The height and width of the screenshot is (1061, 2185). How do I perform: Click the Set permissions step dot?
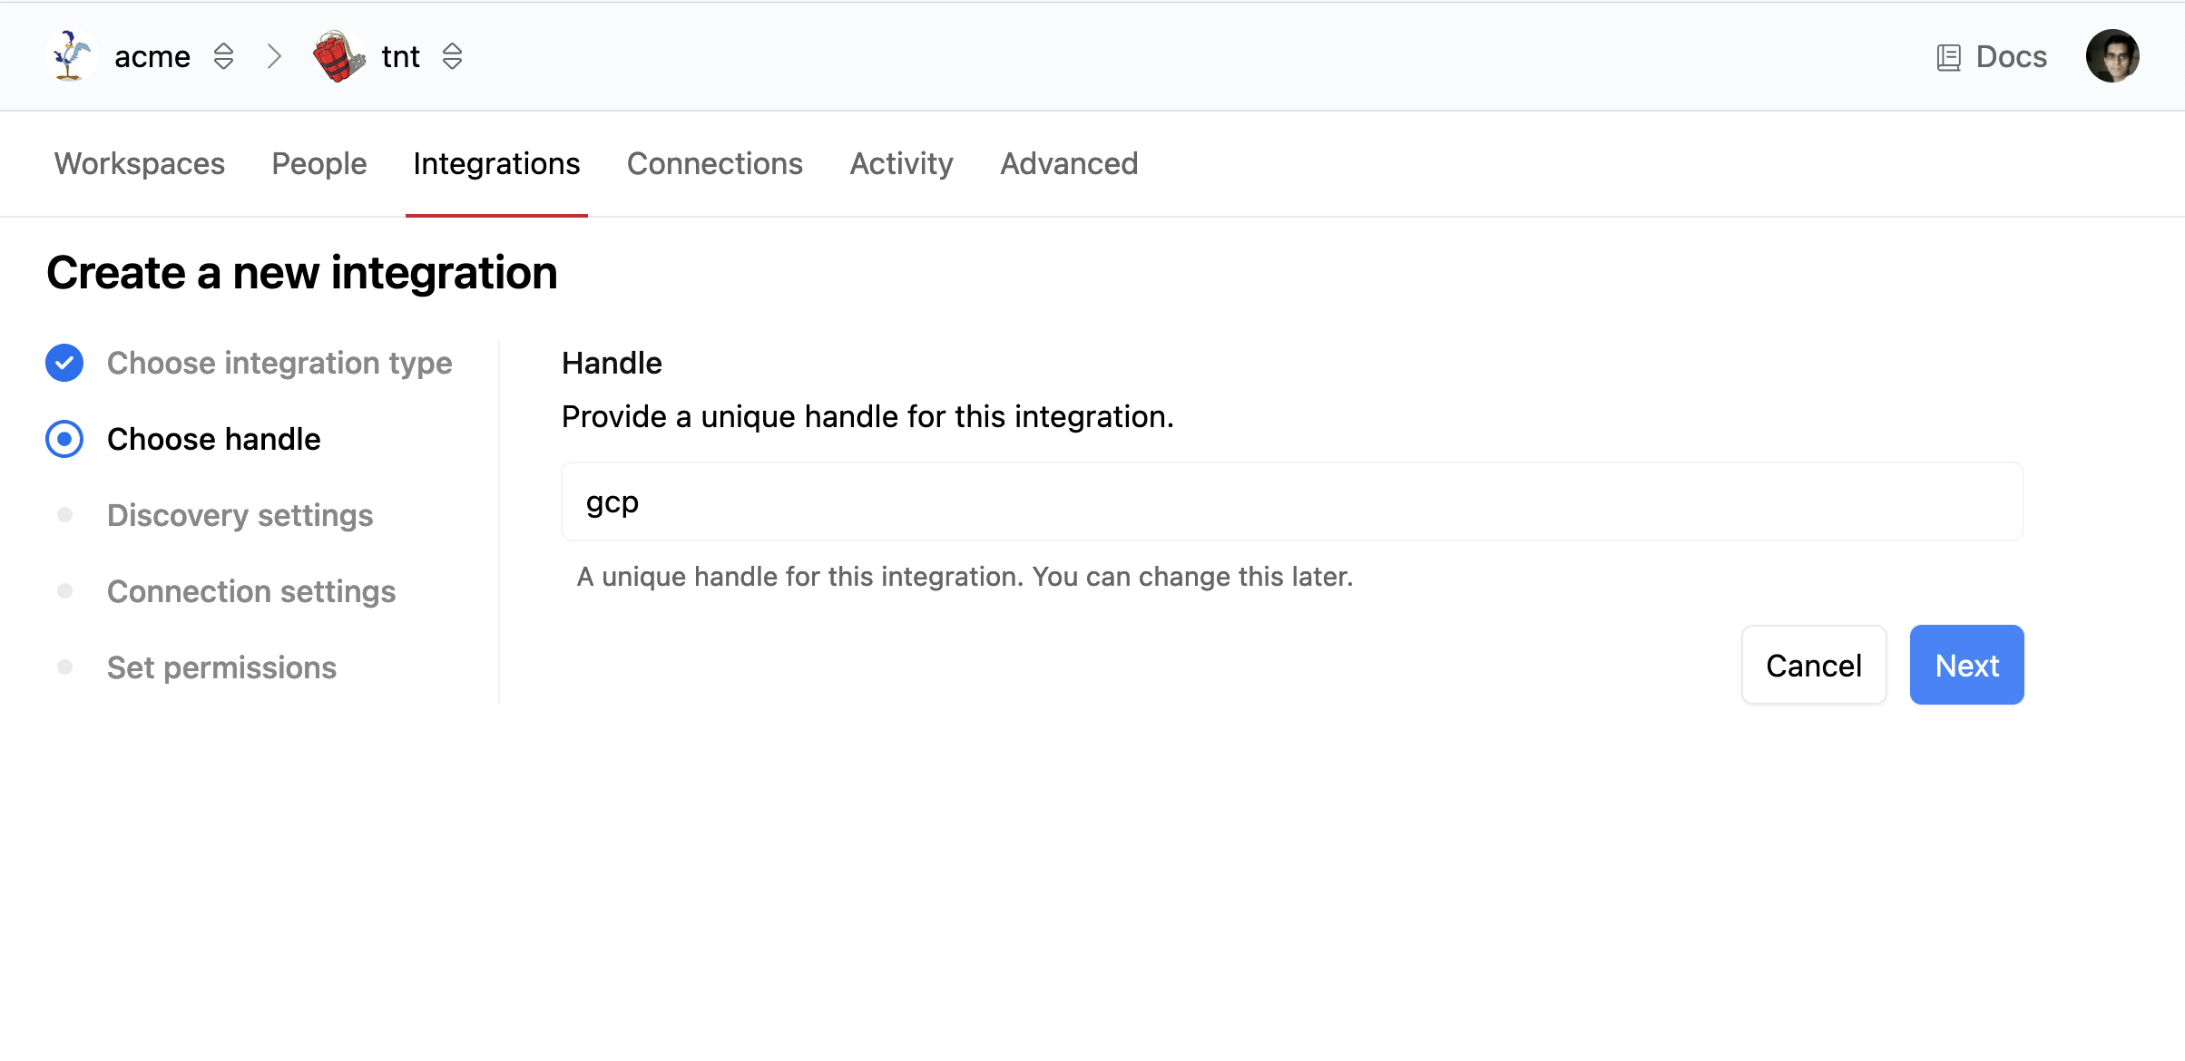pos(64,667)
